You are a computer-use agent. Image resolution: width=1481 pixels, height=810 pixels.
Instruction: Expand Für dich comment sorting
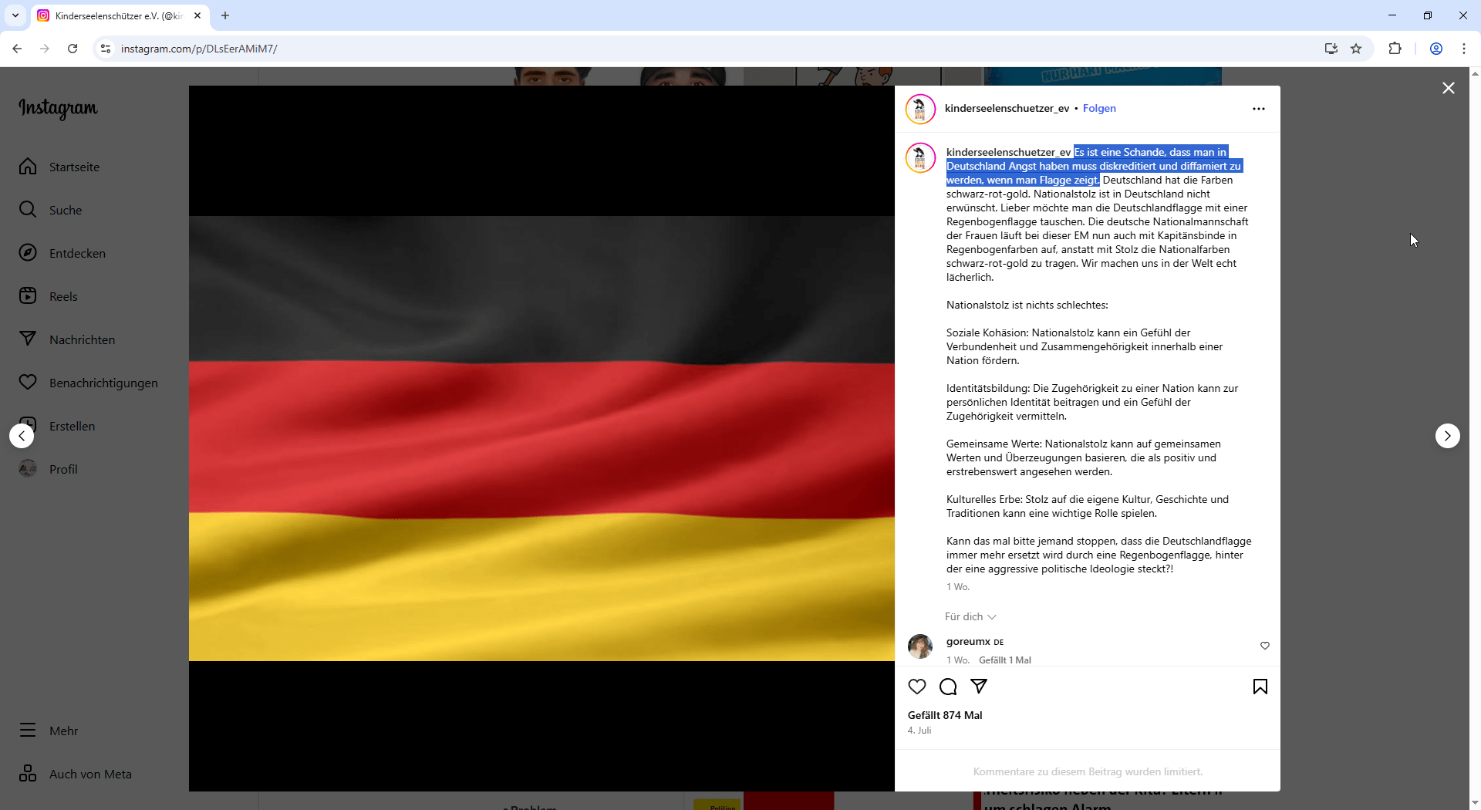click(970, 616)
